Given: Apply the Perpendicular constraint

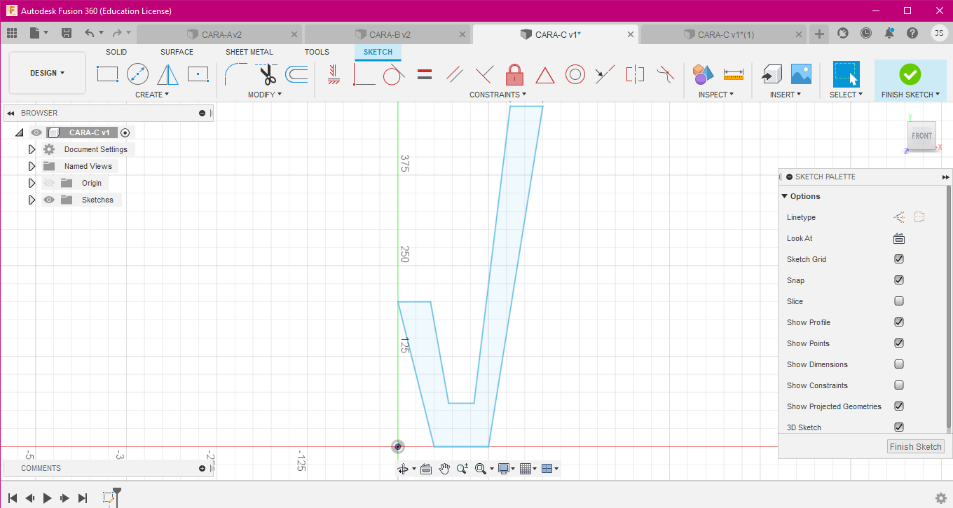Looking at the screenshot, I should click(484, 74).
